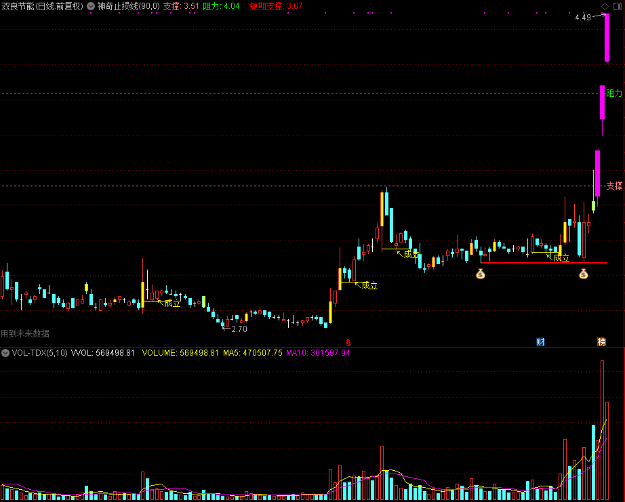Click the tallest red volume bar
This screenshot has height=502, width=625.
(x=602, y=430)
